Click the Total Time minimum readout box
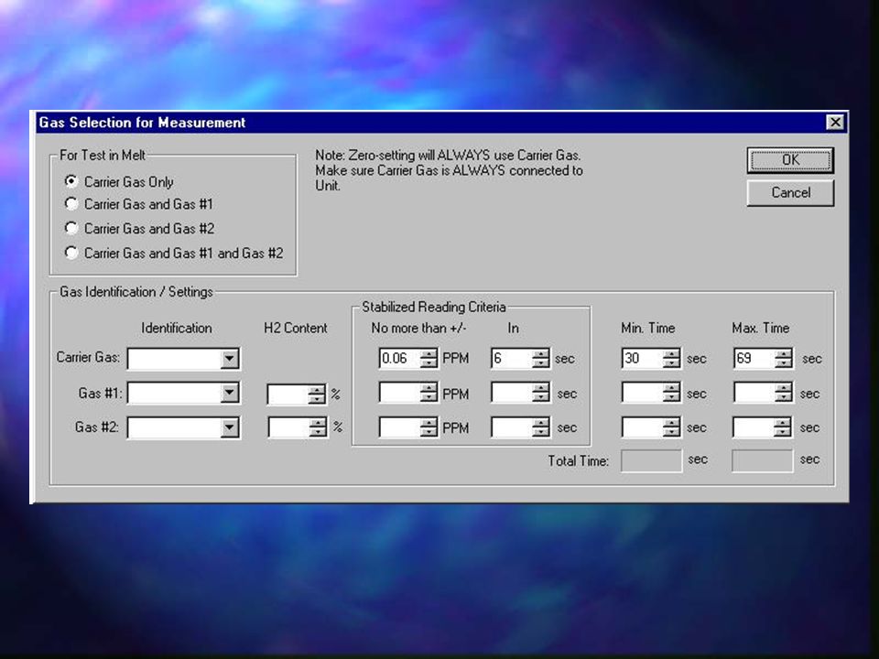879x659 pixels. pyautogui.click(x=651, y=460)
